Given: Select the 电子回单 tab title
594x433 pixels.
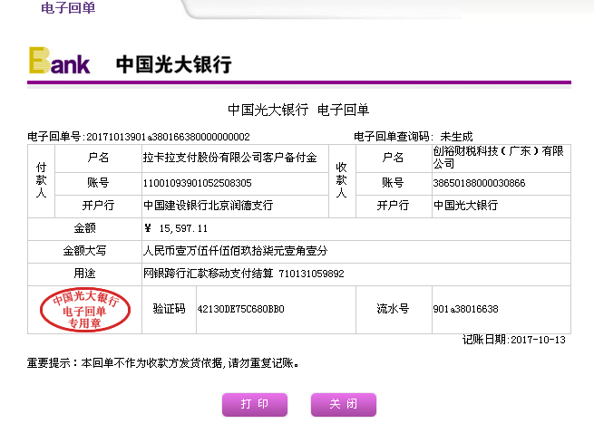Looking at the screenshot, I should pyautogui.click(x=68, y=8).
